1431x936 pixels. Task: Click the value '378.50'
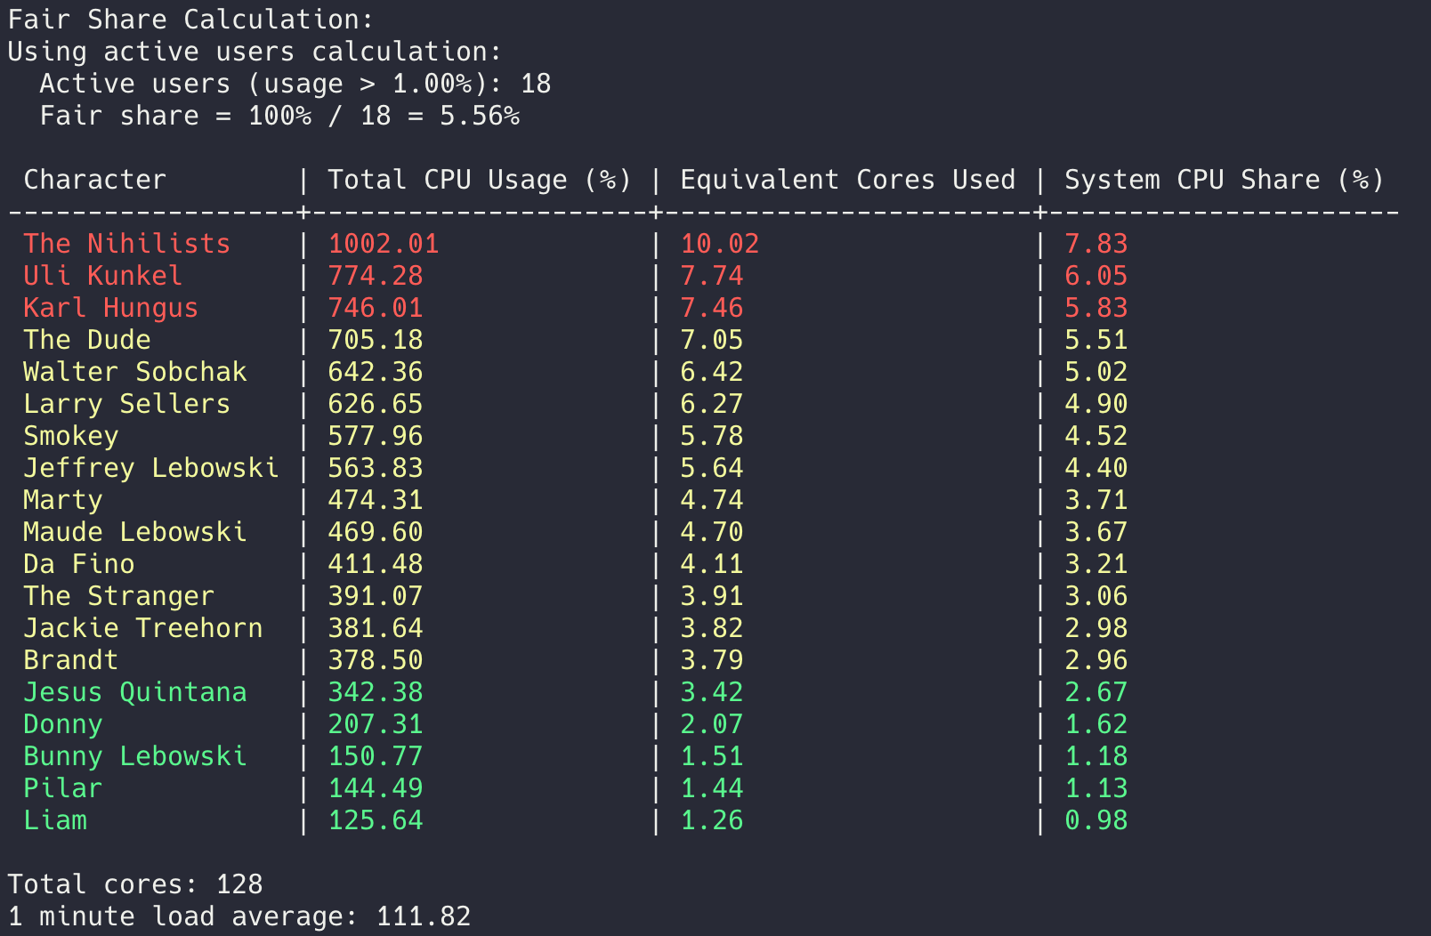point(376,660)
